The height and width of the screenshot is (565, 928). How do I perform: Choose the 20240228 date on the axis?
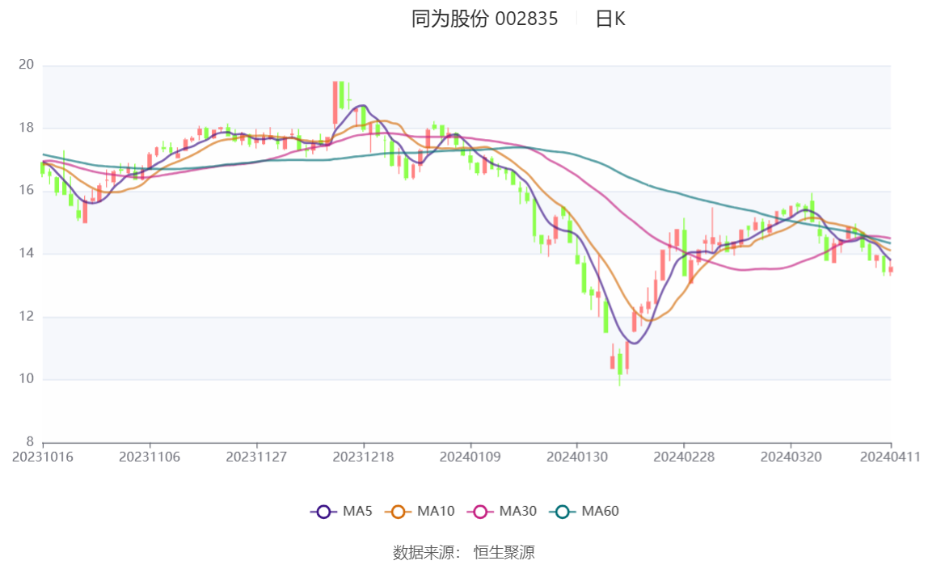684,457
